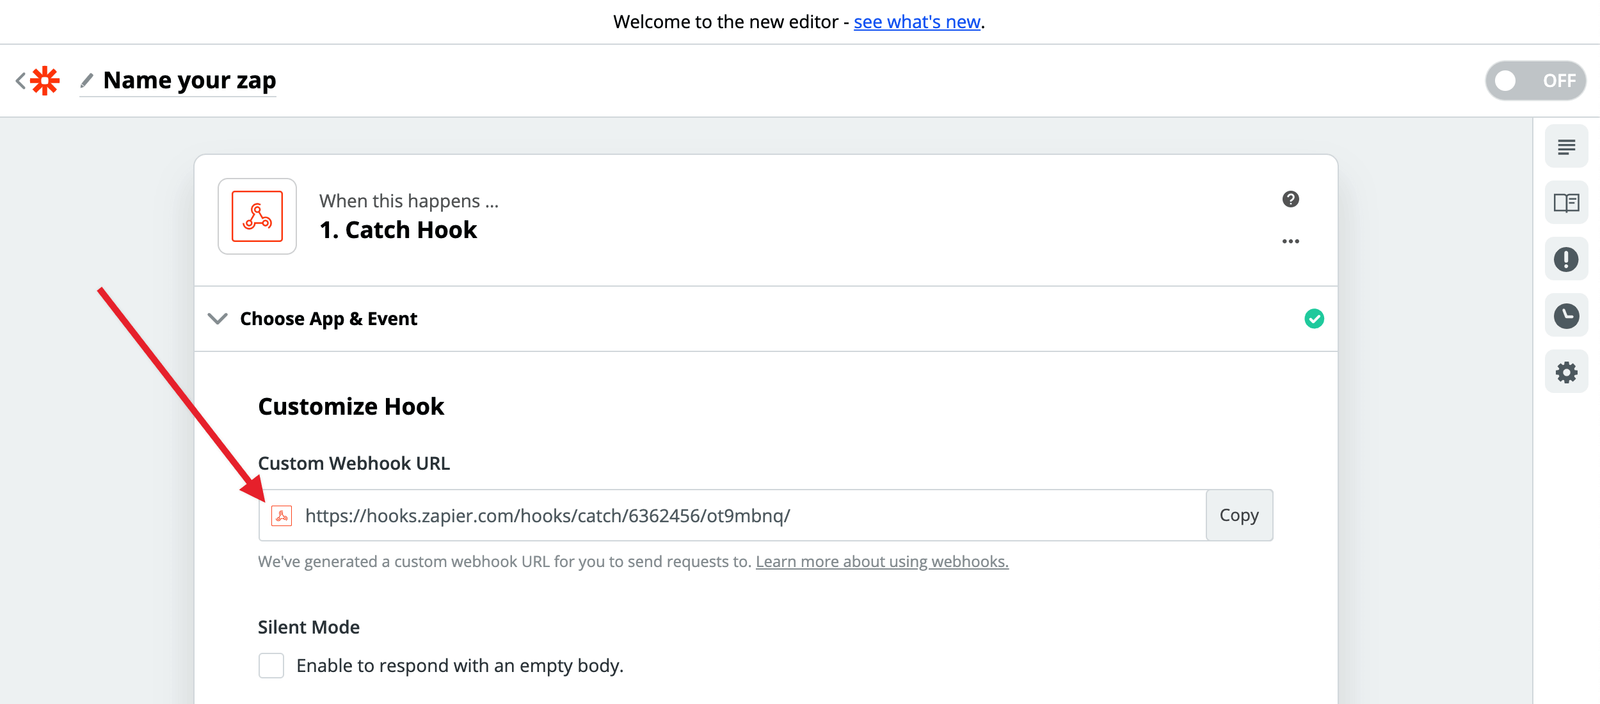Open the book guide icon in the sidebar
Screen dimensions: 1600x704
click(1566, 204)
